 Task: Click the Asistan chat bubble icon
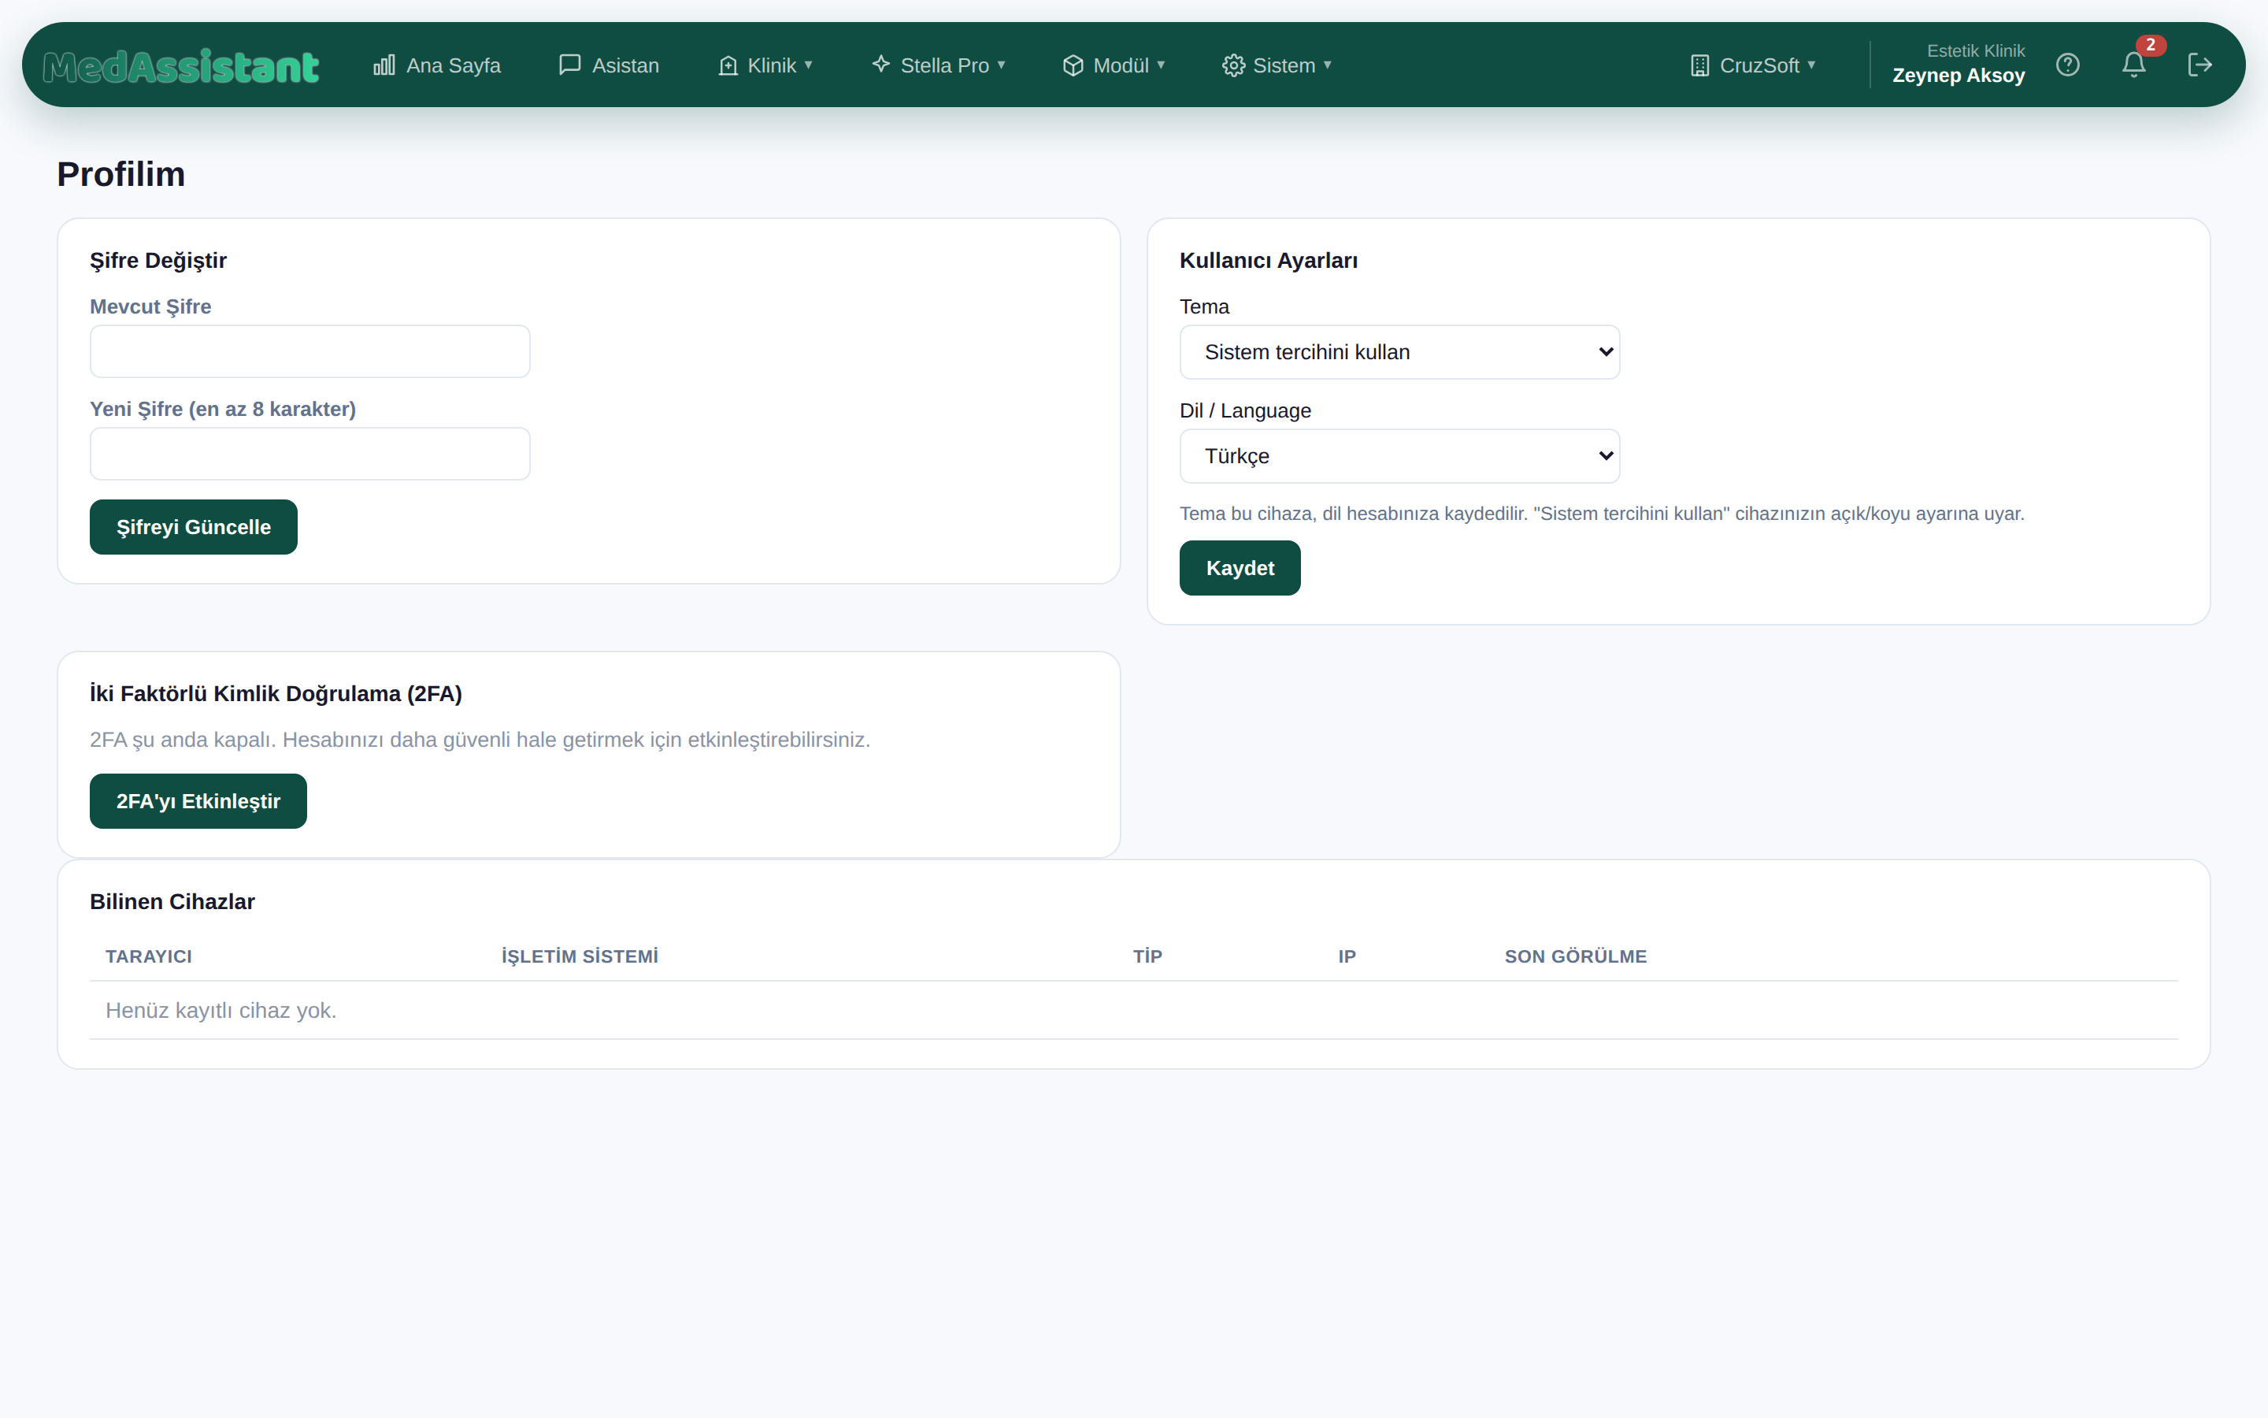pos(570,65)
